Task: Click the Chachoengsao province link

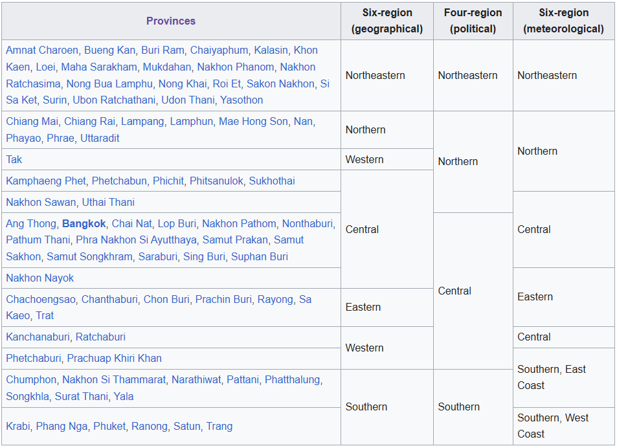Action: [x=41, y=299]
